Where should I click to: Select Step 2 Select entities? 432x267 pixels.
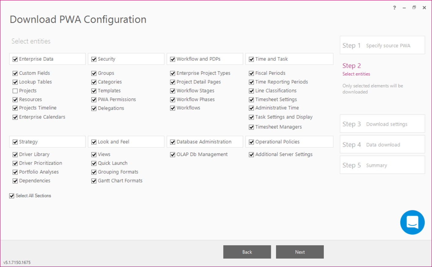point(356,69)
